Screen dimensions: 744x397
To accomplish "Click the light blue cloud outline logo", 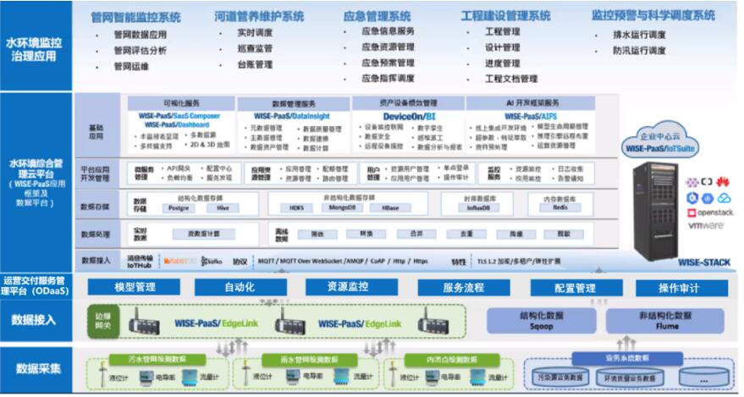I will [724, 198].
